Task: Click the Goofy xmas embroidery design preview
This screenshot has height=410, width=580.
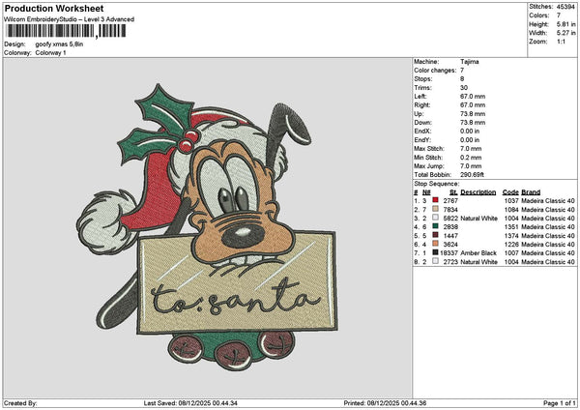Action: point(207,227)
